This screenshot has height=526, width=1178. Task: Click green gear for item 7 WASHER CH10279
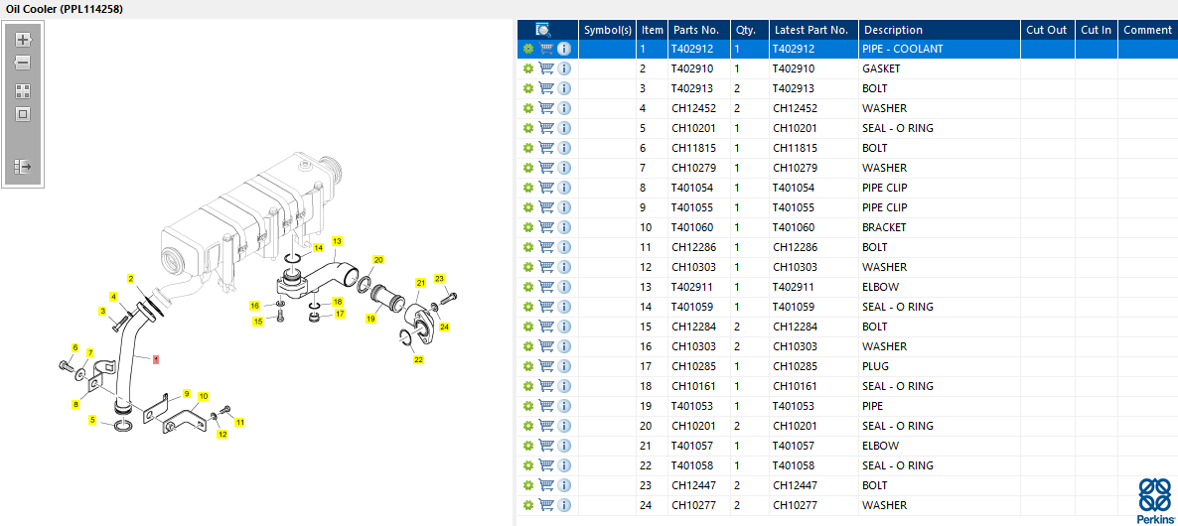point(528,168)
